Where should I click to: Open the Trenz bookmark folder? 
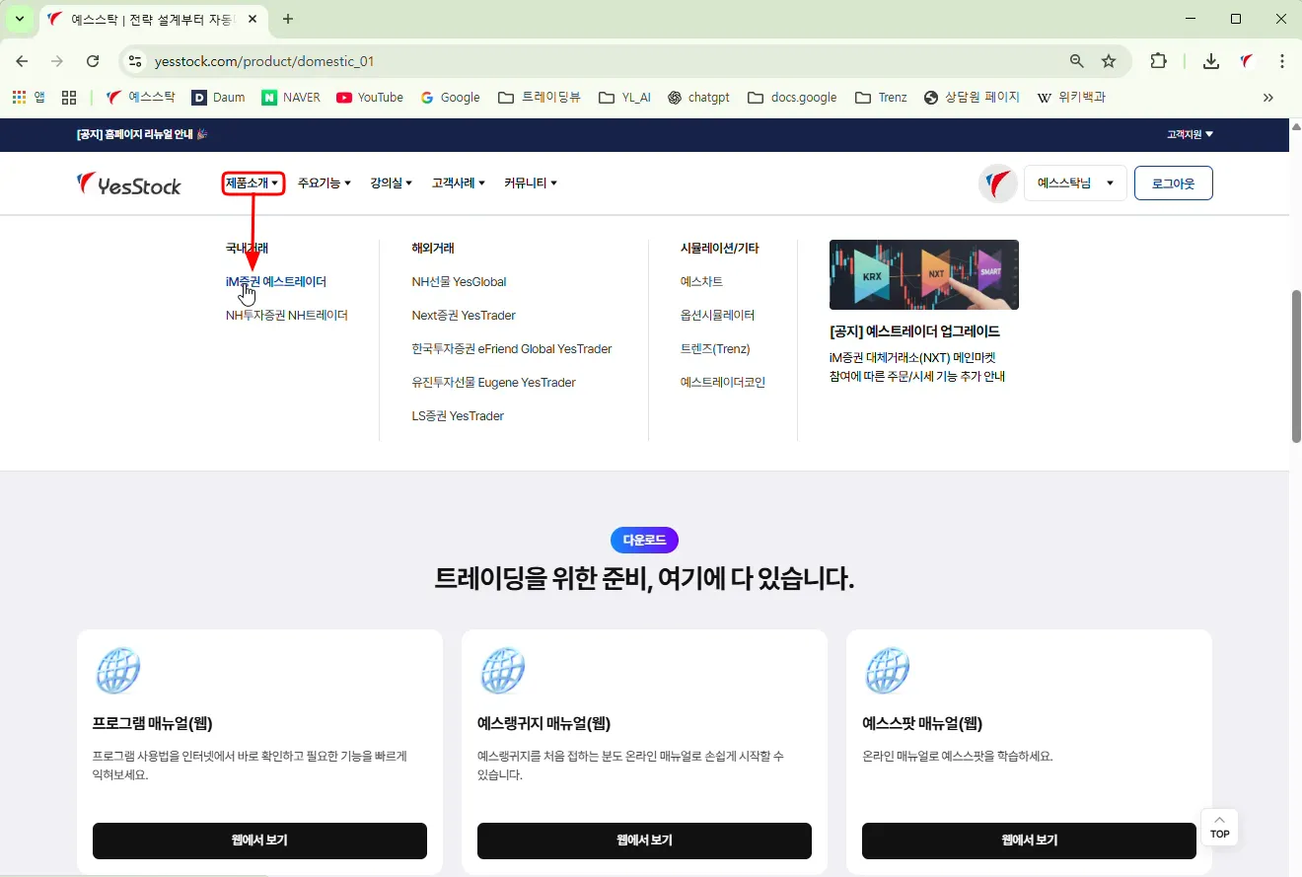pyautogui.click(x=881, y=98)
